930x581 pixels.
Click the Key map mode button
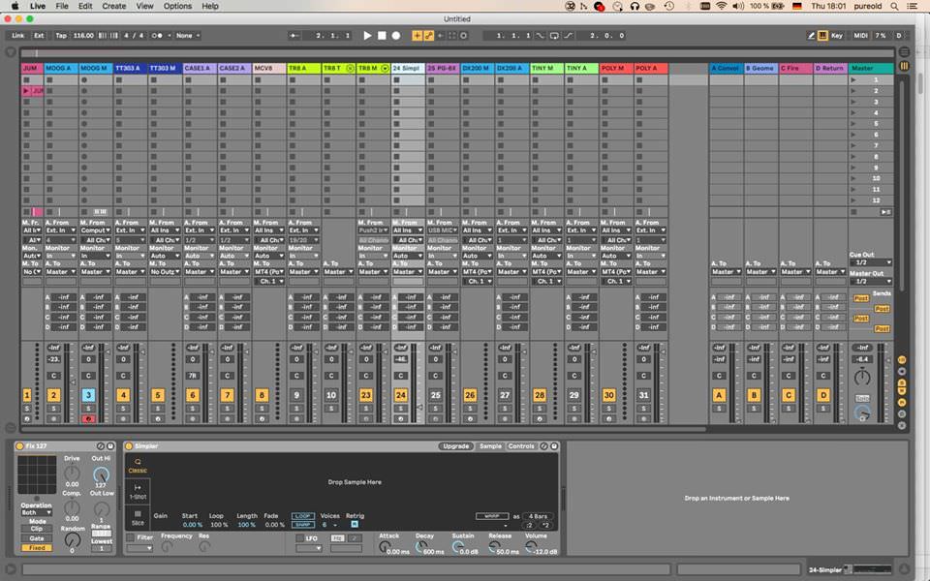837,36
